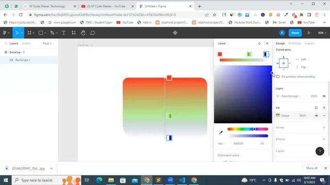Expand download item options chevron
The width and height of the screenshot is (330, 185).
click(52, 169)
